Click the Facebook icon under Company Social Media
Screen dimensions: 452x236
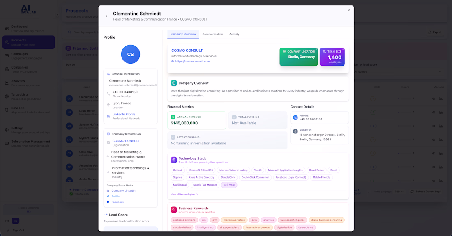(108, 202)
